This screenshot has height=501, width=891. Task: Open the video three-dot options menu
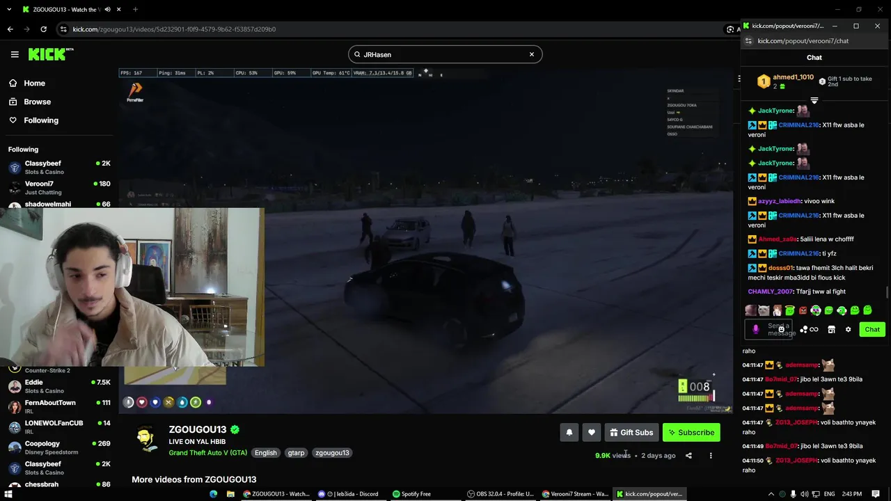(x=711, y=456)
